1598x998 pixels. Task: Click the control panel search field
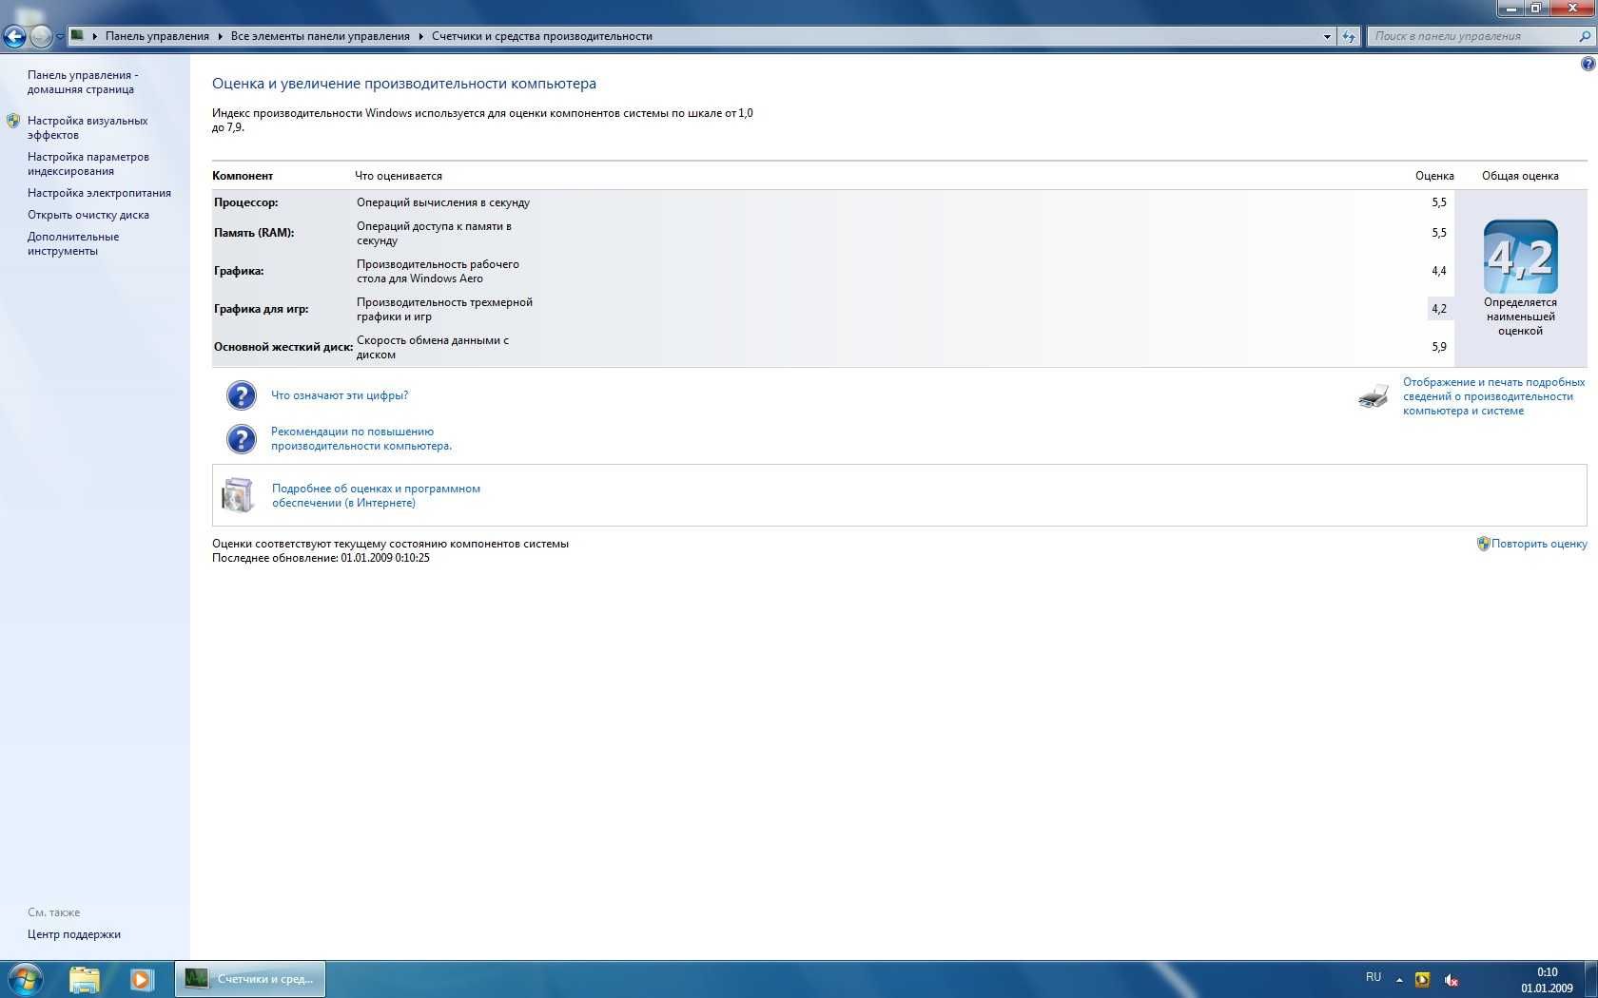[1472, 36]
